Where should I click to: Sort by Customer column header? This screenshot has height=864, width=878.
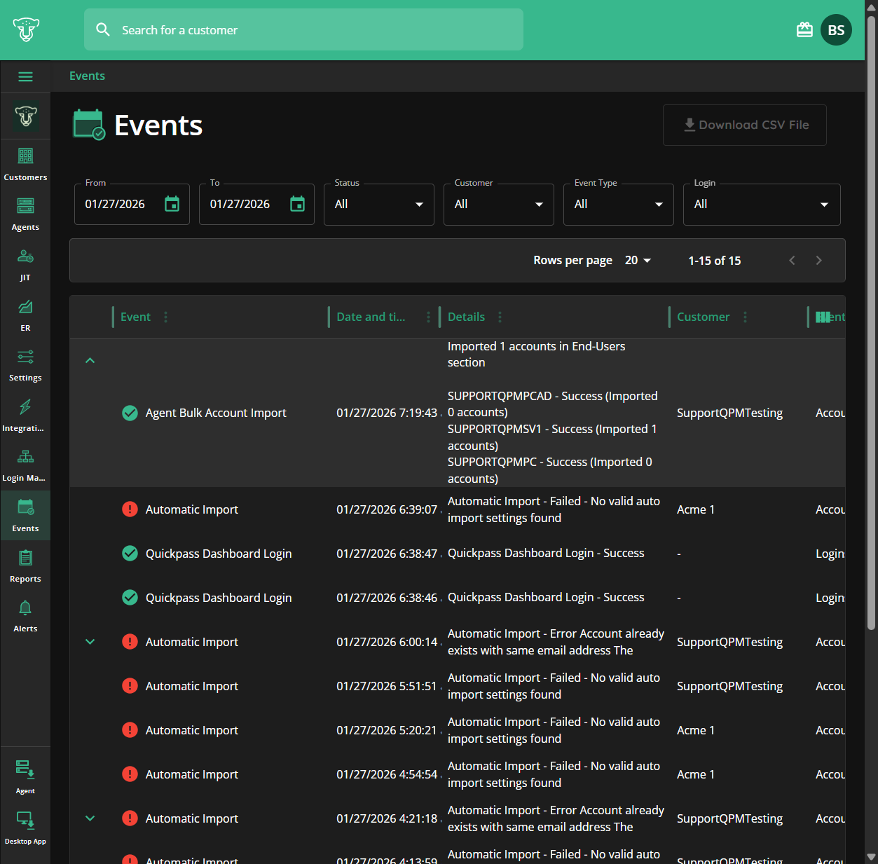(703, 317)
